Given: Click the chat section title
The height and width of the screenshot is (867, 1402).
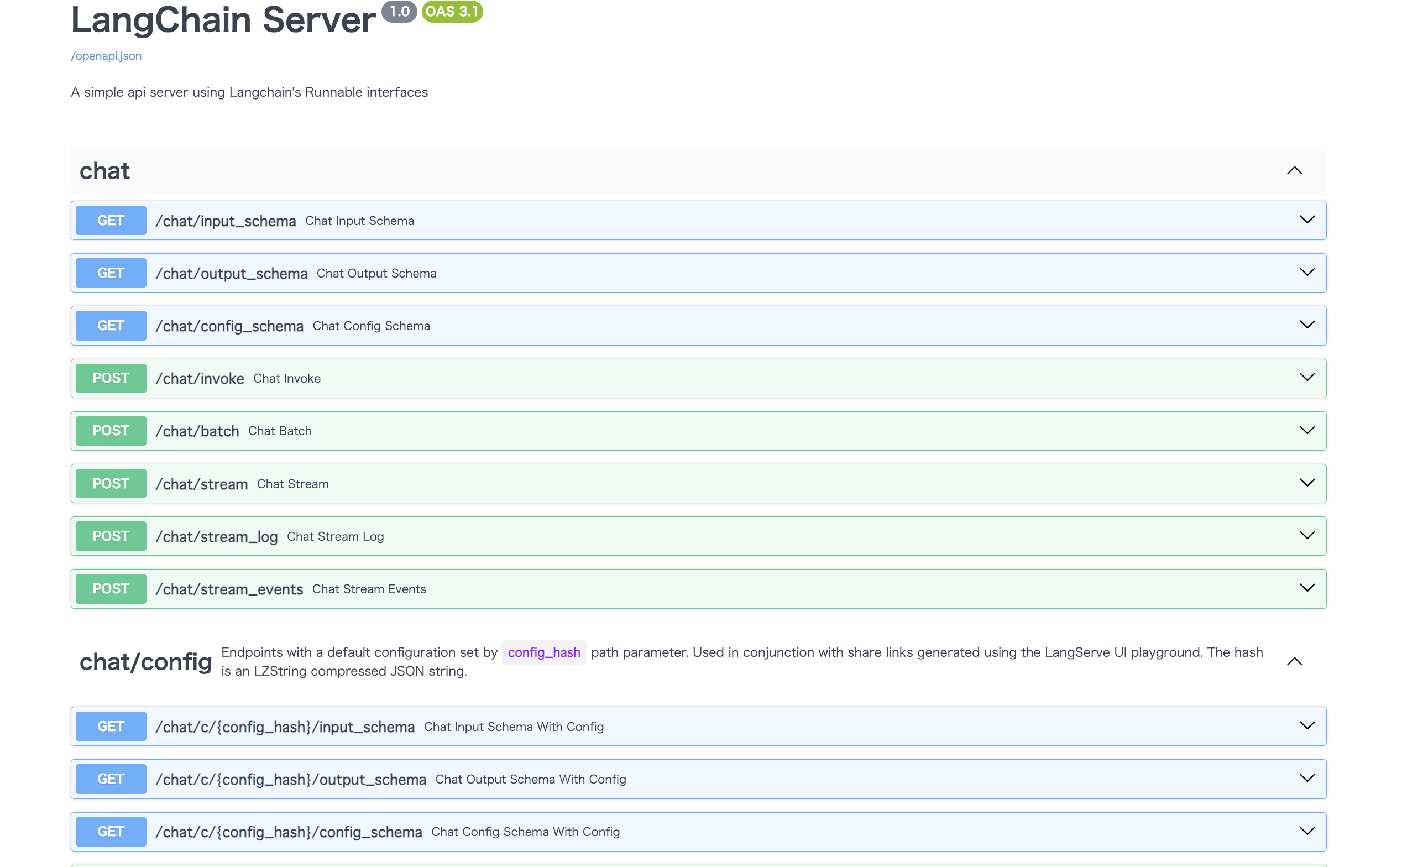Looking at the screenshot, I should (x=104, y=171).
